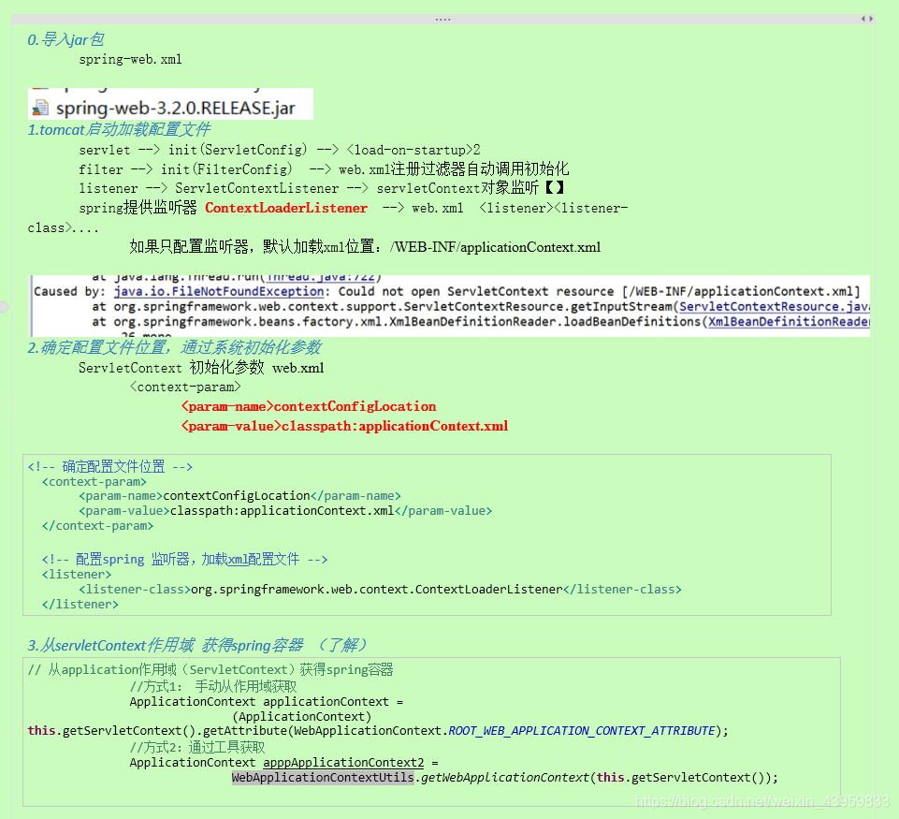Screen dimensions: 899x819
Task: Click 'this.getServletContext().getAttribute' code
Action: click(x=157, y=731)
